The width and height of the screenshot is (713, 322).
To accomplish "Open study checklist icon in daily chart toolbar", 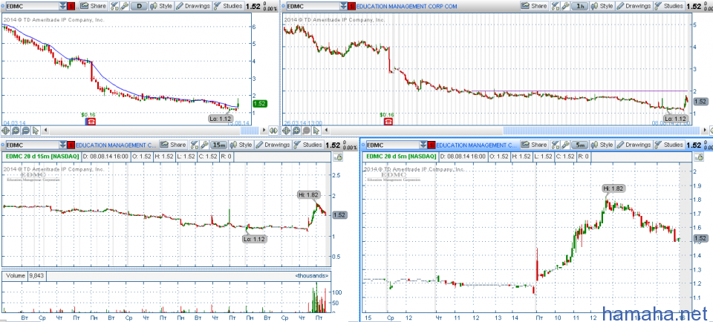I will coord(114,7).
